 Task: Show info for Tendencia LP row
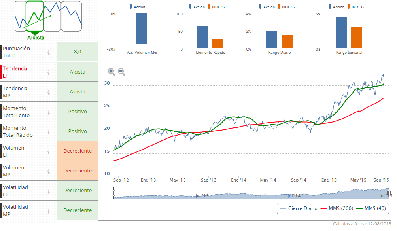[x=49, y=72]
